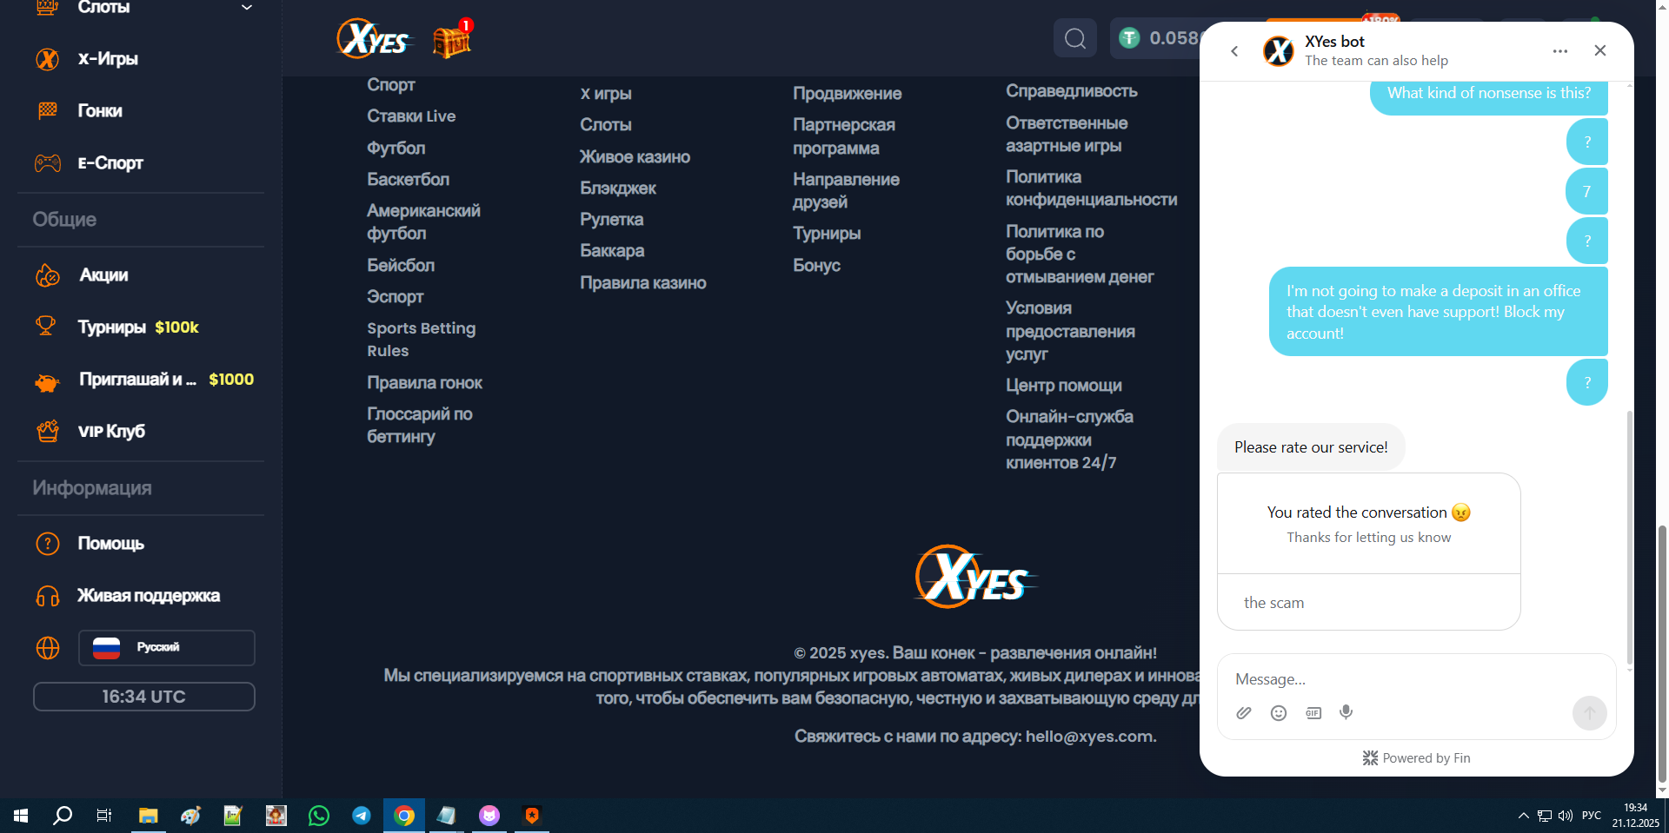Click the attach file paperclip icon
The height and width of the screenshot is (833, 1669).
pos(1244,713)
